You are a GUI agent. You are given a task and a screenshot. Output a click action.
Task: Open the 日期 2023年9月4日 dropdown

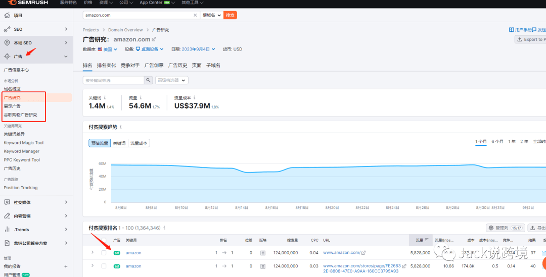click(x=199, y=49)
